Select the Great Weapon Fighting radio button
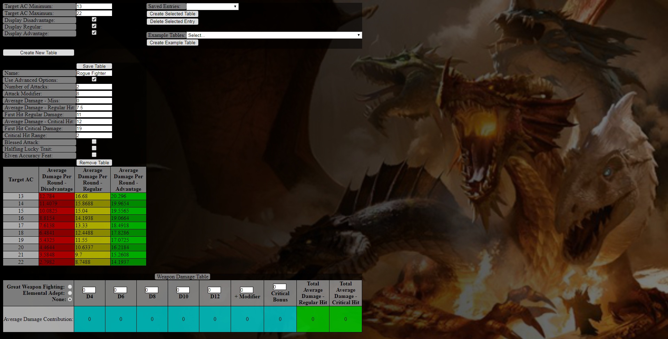 70,287
